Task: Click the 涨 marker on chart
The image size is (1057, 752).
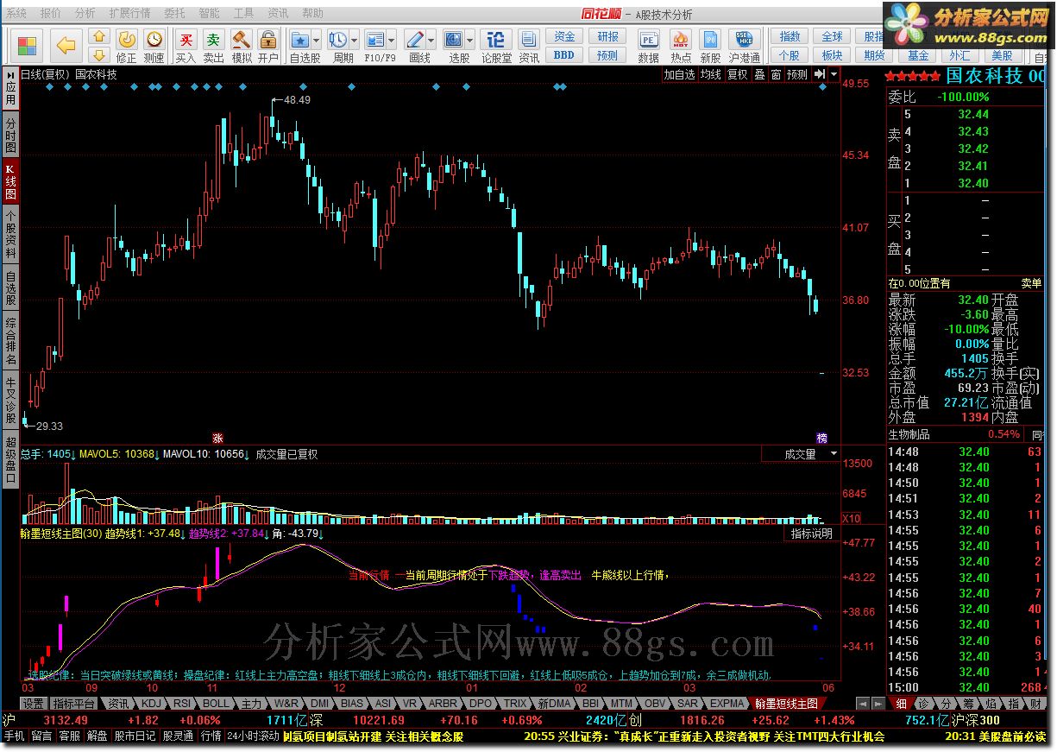Action: pos(217,438)
